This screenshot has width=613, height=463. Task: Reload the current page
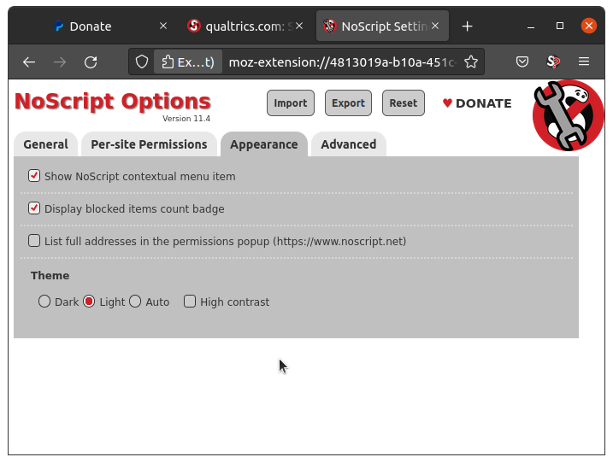pos(91,62)
